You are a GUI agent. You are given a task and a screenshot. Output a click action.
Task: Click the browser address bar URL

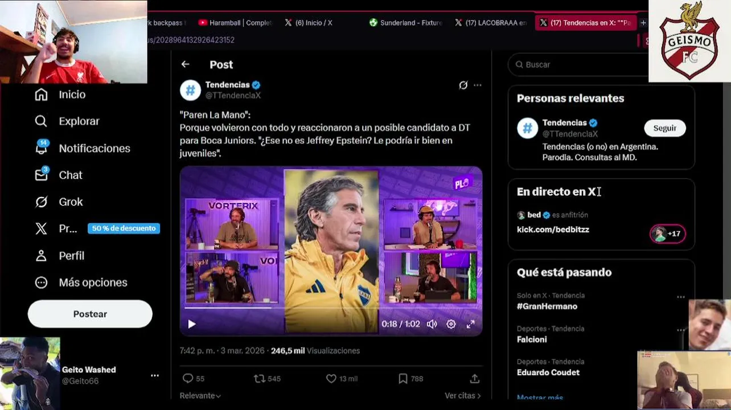click(x=191, y=40)
